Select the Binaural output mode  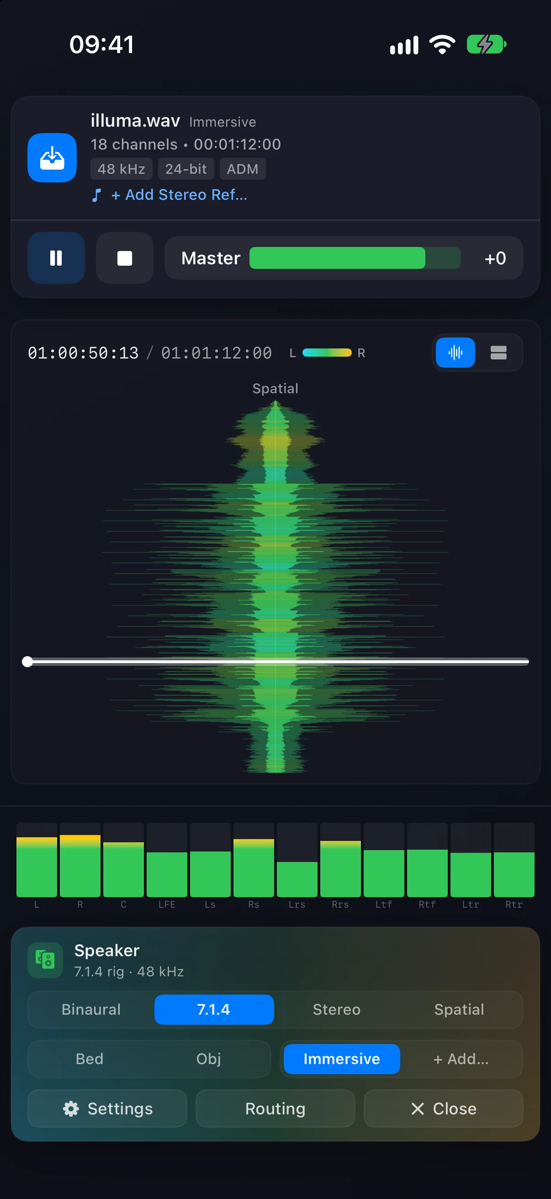pos(91,1010)
